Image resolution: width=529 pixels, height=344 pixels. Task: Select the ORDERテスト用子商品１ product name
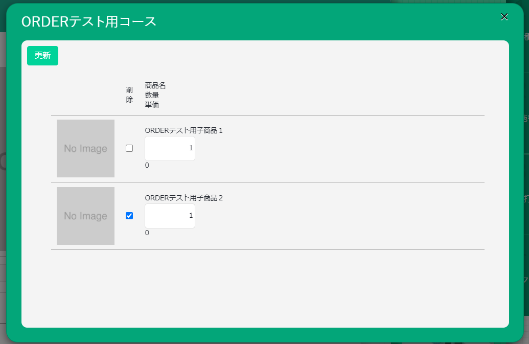click(x=183, y=130)
